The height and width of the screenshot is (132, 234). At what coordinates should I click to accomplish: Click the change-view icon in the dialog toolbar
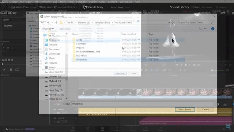[x=201, y=29]
